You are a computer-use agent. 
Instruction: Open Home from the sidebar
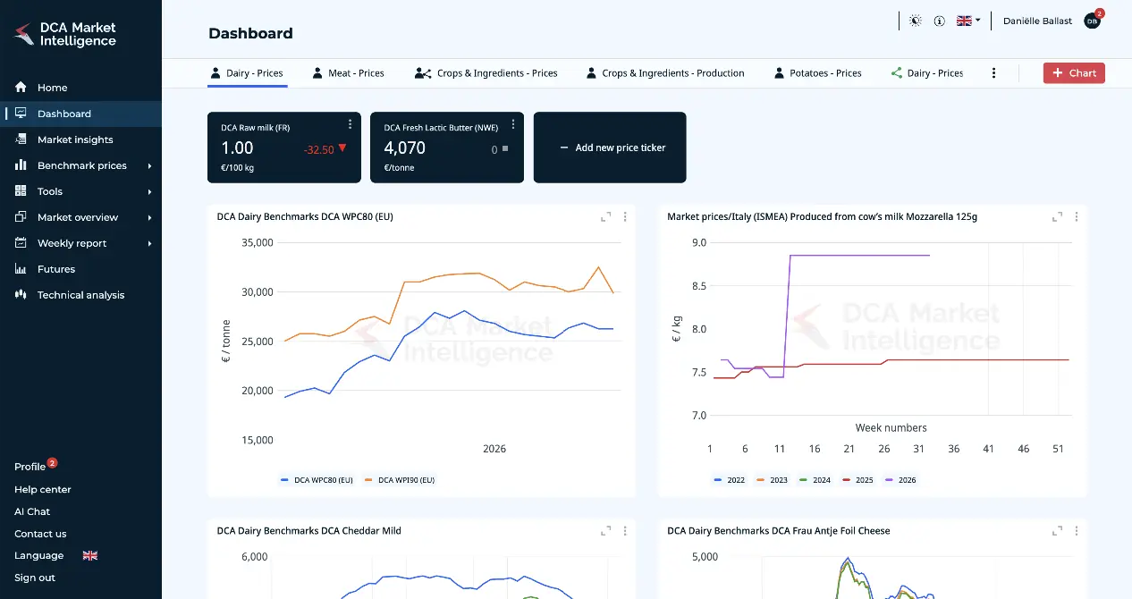[x=52, y=88]
